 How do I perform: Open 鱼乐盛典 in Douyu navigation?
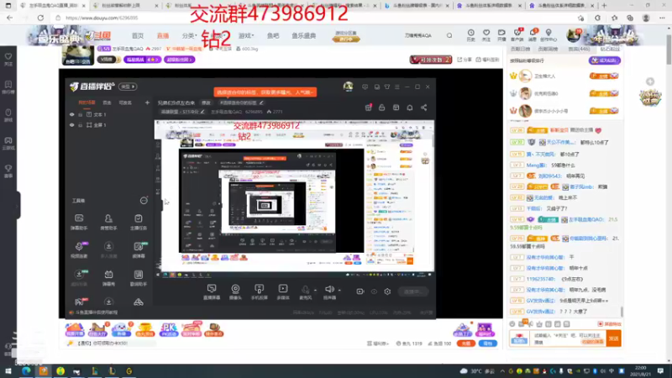pos(304,35)
